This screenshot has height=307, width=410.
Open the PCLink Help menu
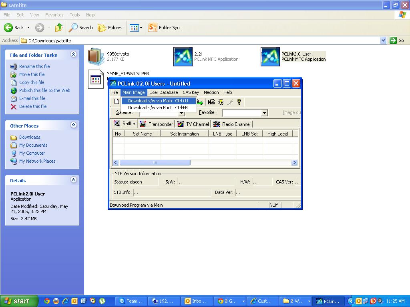click(227, 92)
